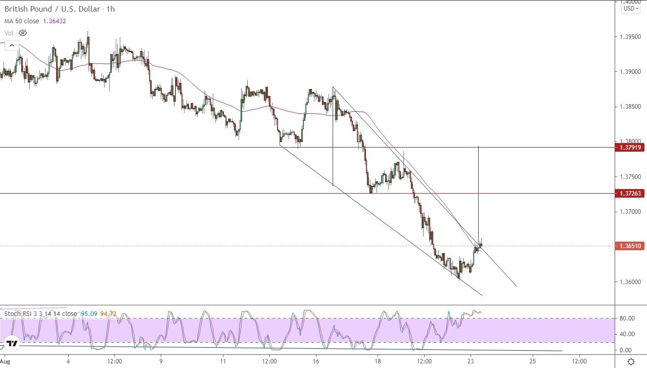Click the 1.37000 price axis label
This screenshot has width=647, height=368.
point(631,212)
